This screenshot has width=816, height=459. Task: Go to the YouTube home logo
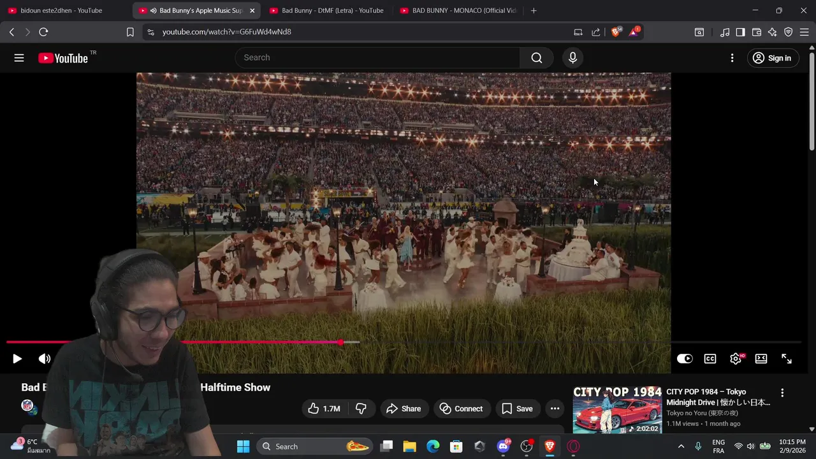point(62,58)
